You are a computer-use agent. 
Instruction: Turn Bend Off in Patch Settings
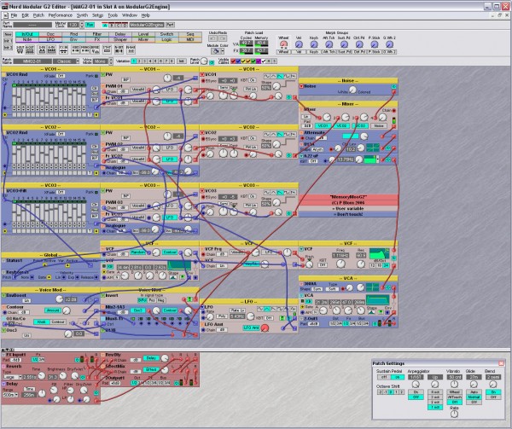tap(493, 397)
